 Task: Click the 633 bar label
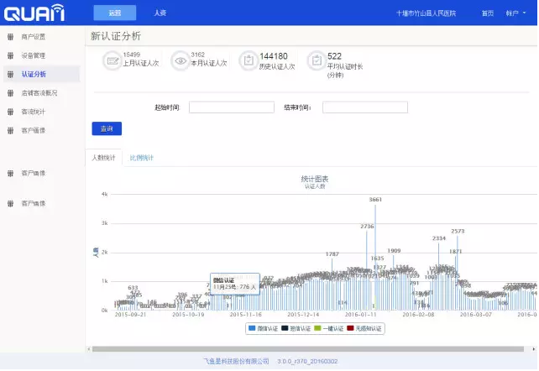[x=133, y=288]
